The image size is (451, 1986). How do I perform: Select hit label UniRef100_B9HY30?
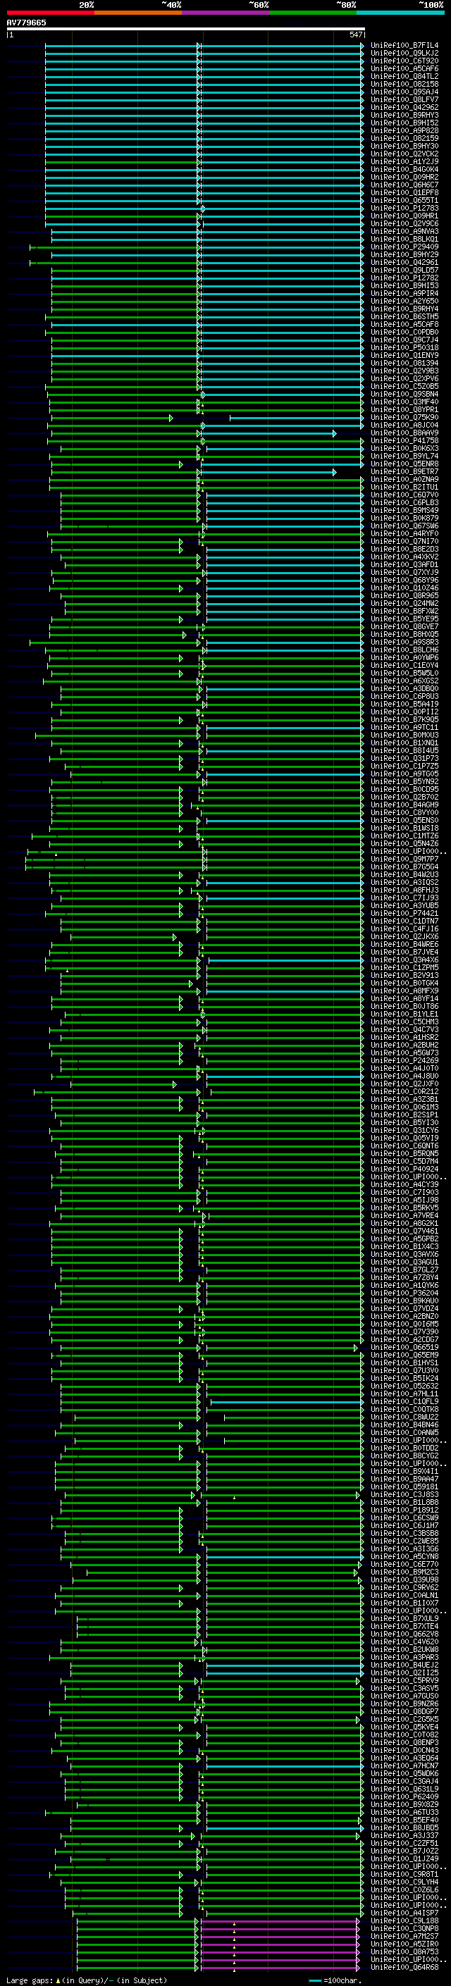pyautogui.click(x=404, y=147)
